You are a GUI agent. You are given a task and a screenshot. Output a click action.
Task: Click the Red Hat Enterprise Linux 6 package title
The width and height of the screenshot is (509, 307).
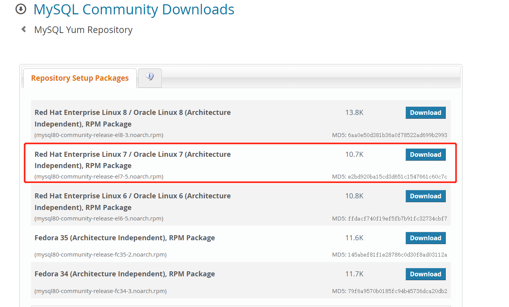coord(133,201)
